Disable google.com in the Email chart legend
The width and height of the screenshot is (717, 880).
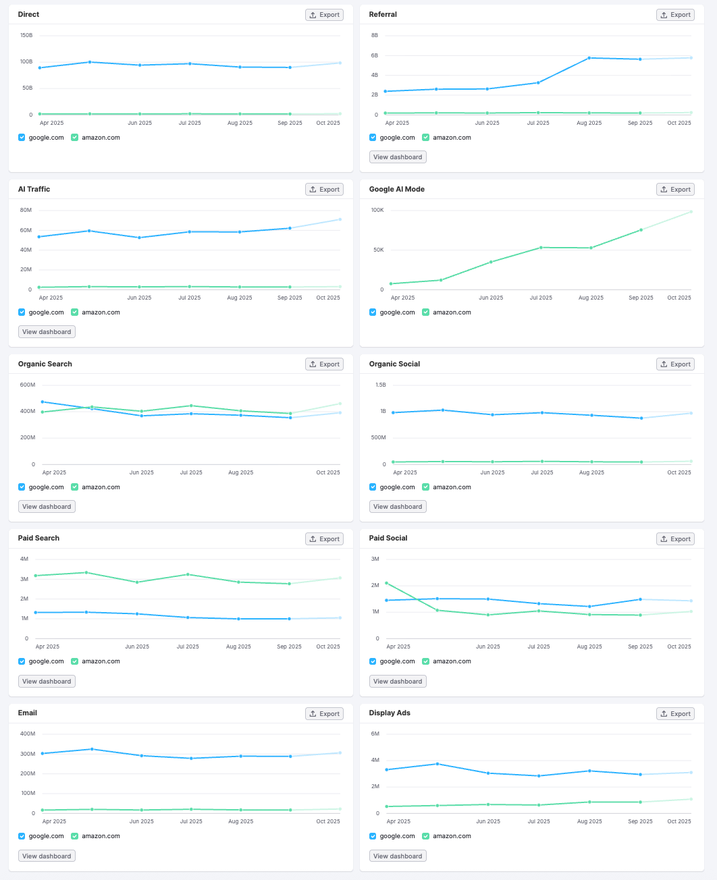22,835
